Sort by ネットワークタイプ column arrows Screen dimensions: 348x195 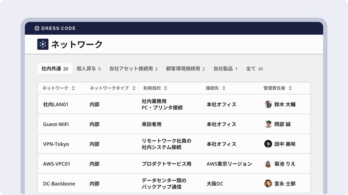click(134, 88)
